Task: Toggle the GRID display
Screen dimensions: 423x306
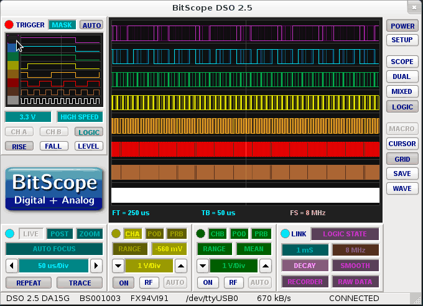Action: tap(402, 159)
